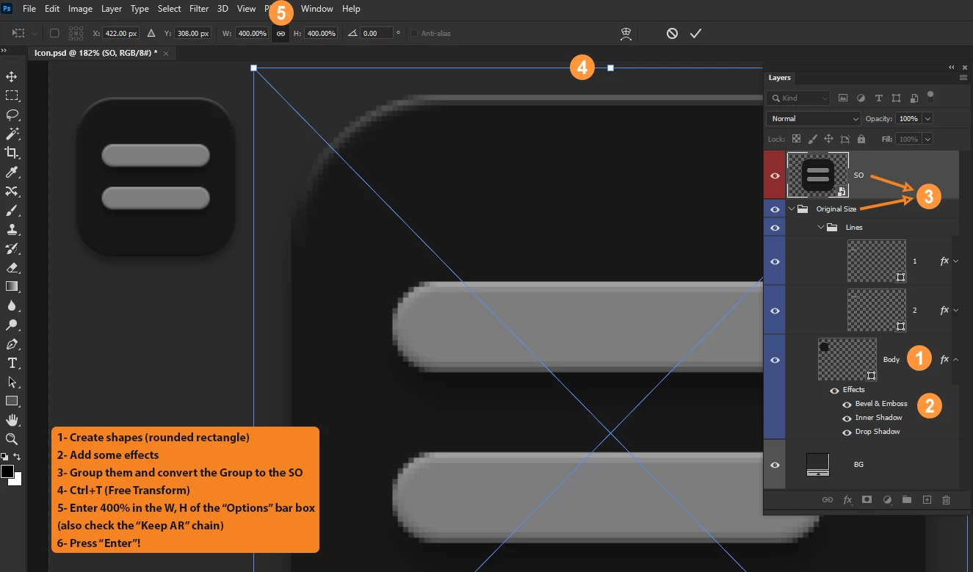
Task: Lock image pixels brush icon
Action: point(812,139)
